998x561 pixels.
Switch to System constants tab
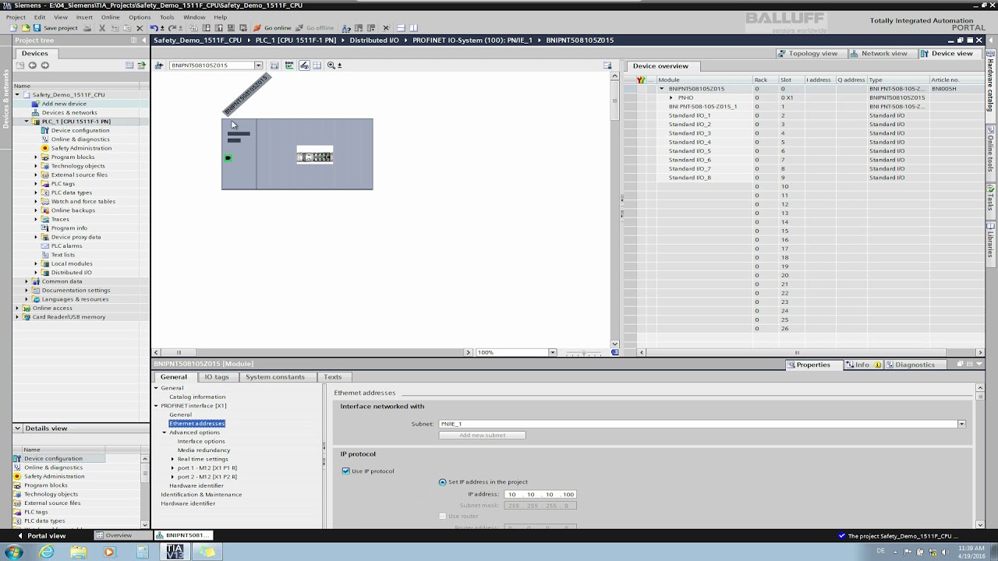(x=275, y=377)
